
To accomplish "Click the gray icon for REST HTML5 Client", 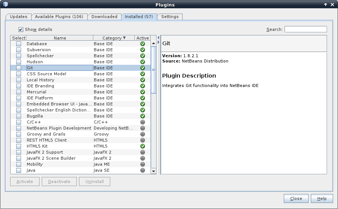I will tap(143, 140).
